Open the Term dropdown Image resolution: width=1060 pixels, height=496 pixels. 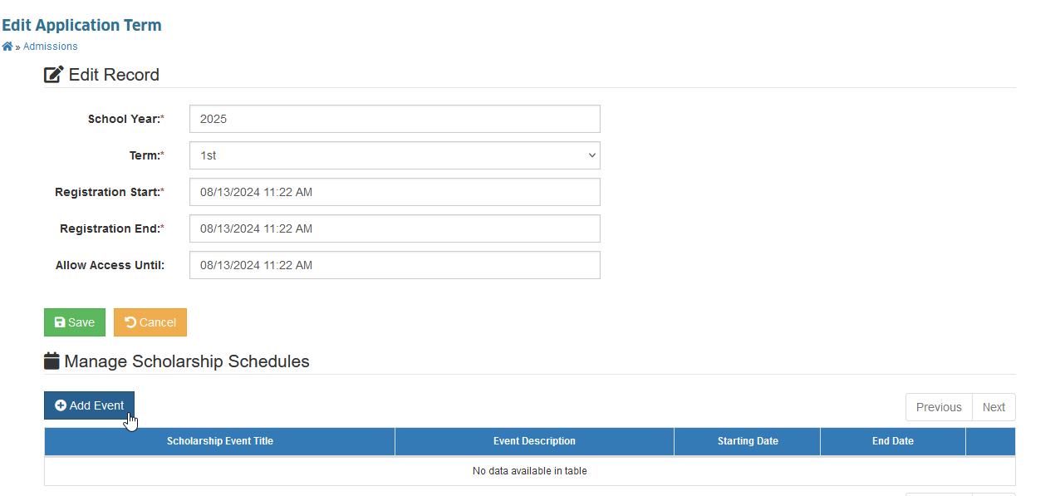[x=395, y=155]
